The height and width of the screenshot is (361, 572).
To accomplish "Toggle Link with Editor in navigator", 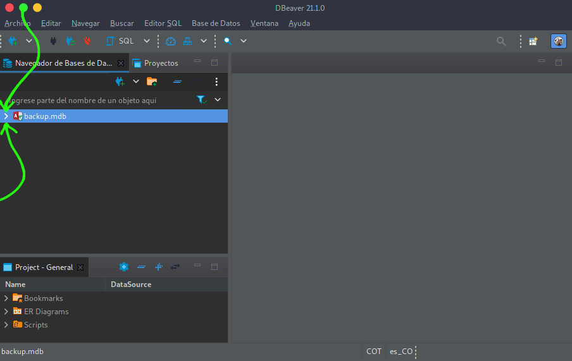I will [195, 82].
